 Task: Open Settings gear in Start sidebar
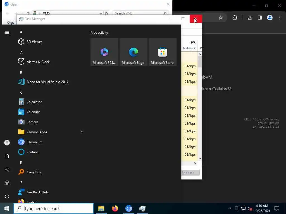pyautogui.click(x=7, y=183)
